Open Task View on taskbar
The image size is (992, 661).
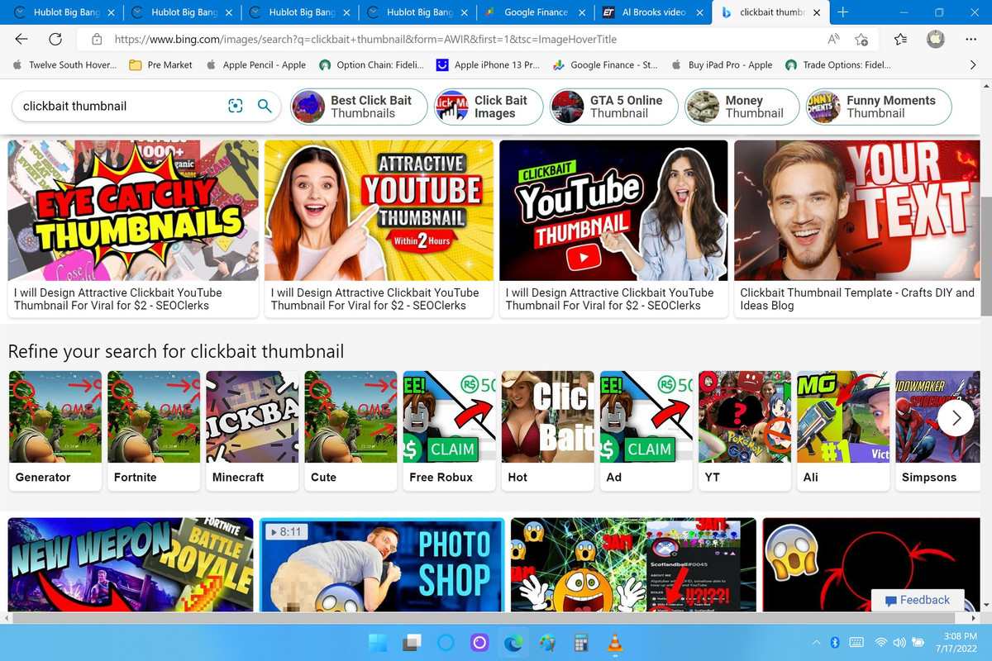tap(411, 643)
